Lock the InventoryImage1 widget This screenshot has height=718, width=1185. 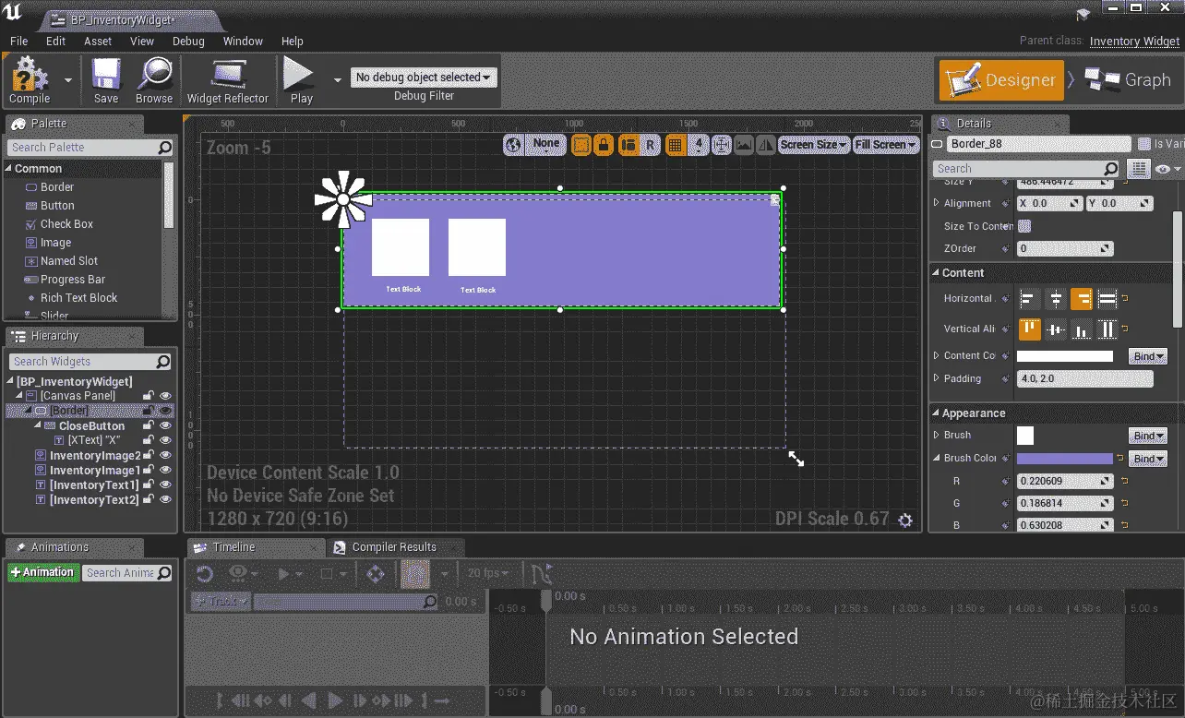coord(148,471)
